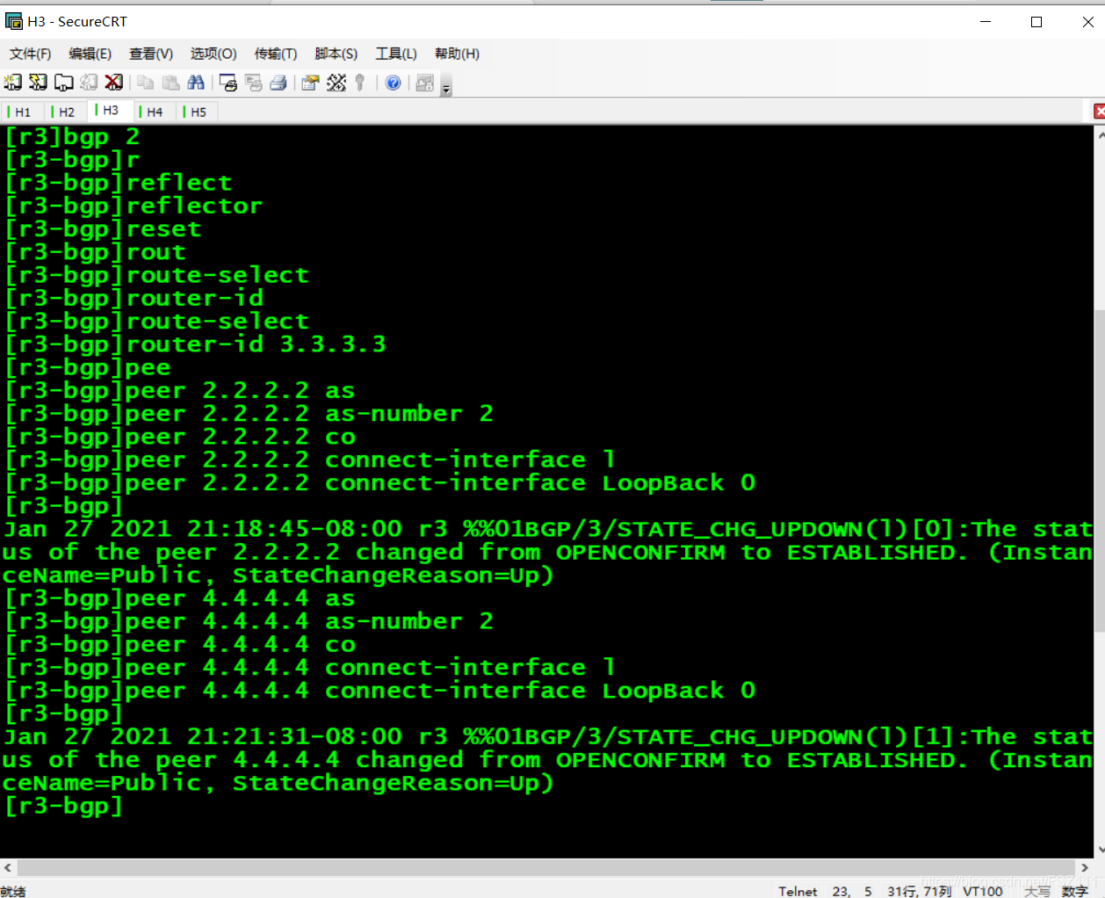
Task: Click the Print Screen toolbar icon
Action: (x=228, y=83)
